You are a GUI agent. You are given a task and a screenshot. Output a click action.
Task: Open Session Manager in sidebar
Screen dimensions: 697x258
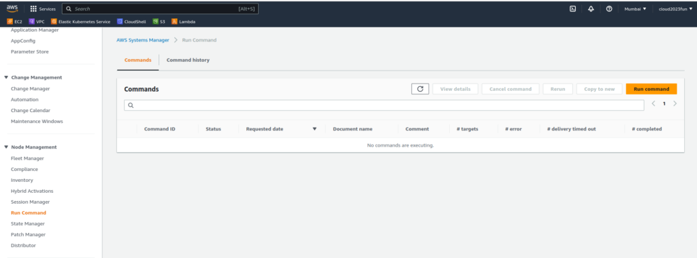click(30, 202)
